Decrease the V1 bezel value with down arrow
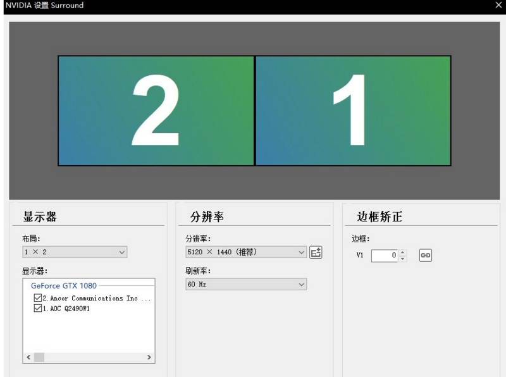Image resolution: width=506 pixels, height=377 pixels. [404, 259]
